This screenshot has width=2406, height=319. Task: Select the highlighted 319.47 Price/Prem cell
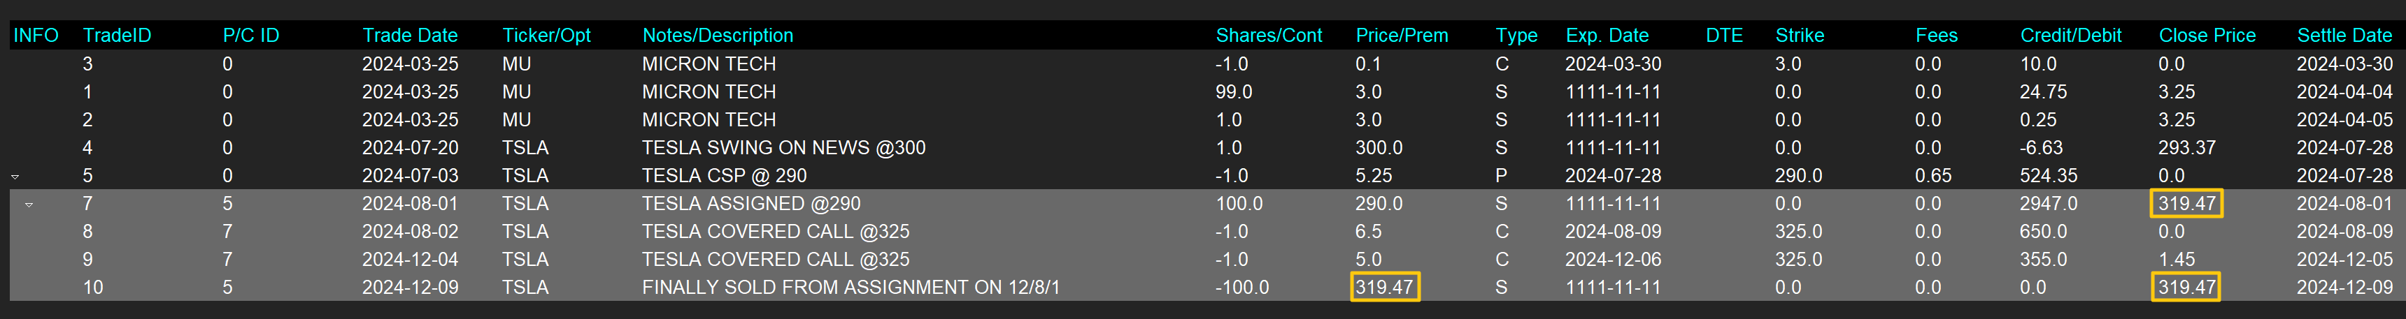click(x=1384, y=288)
